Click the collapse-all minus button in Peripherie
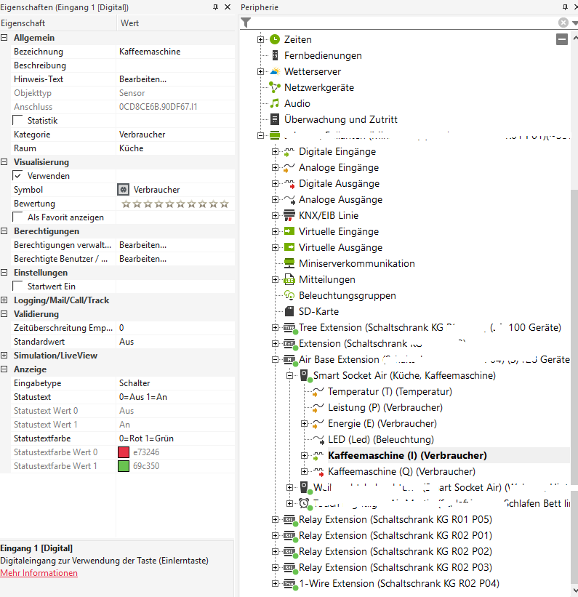 561,39
